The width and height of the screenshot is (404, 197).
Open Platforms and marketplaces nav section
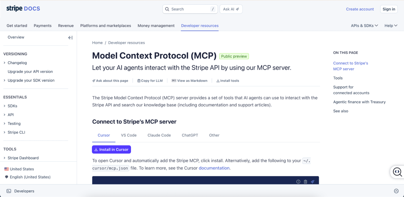[x=106, y=26]
